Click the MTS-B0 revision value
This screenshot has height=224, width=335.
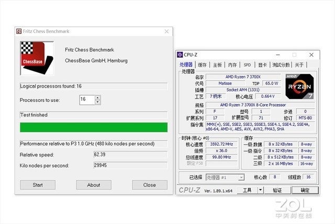[305, 118]
